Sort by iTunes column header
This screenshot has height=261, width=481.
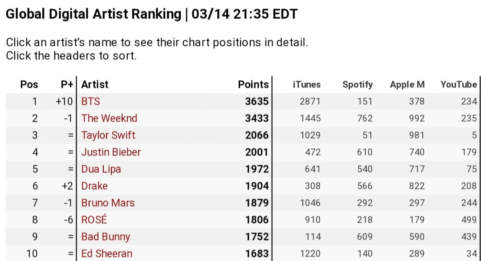[306, 85]
